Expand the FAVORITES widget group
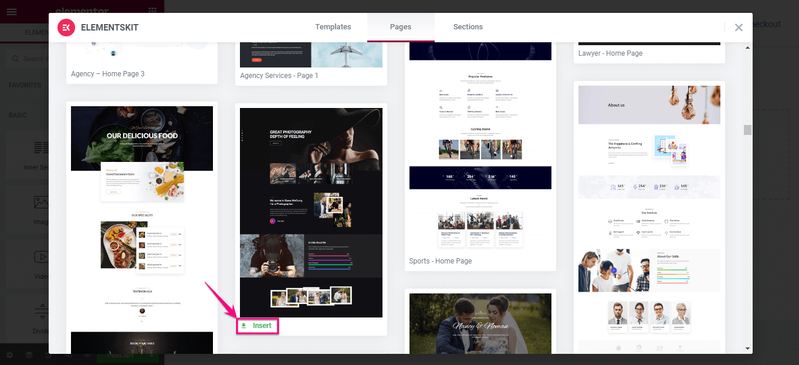 25,85
